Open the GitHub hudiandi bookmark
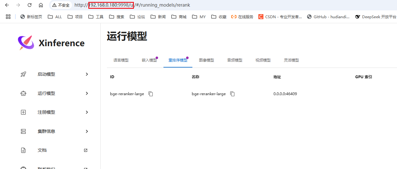 point(328,17)
